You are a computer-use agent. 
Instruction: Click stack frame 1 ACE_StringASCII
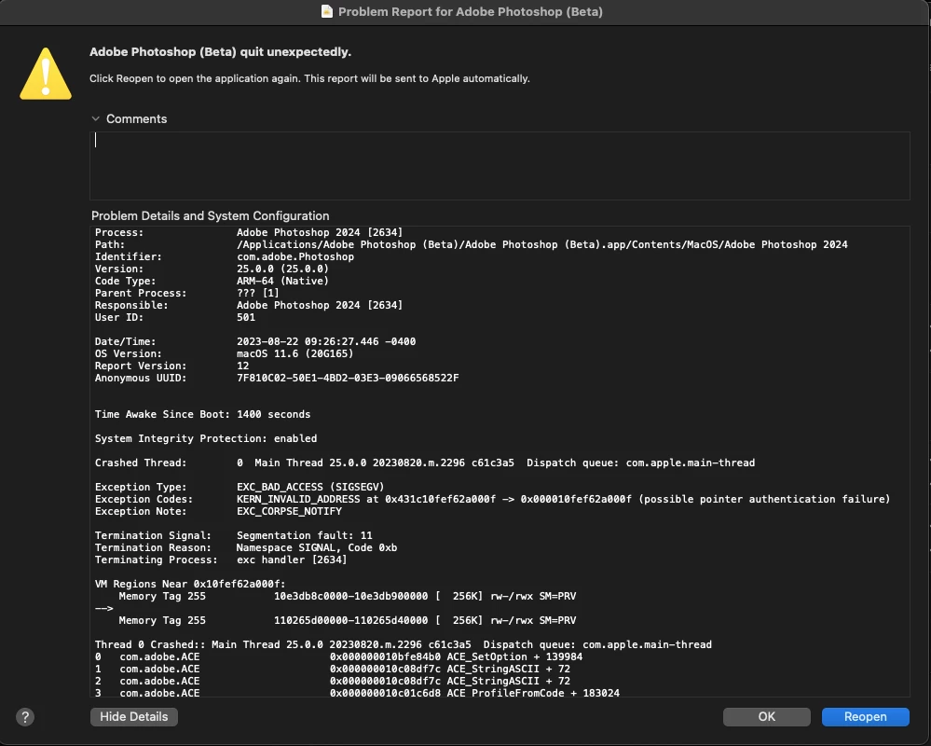(x=333, y=669)
